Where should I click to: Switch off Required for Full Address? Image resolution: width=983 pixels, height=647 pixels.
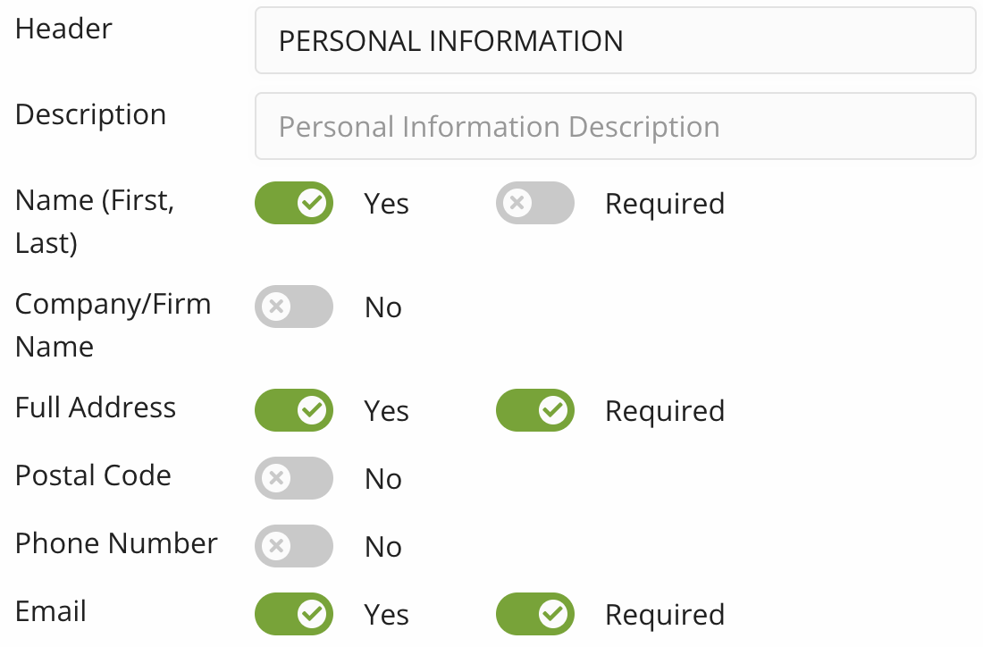(534, 410)
